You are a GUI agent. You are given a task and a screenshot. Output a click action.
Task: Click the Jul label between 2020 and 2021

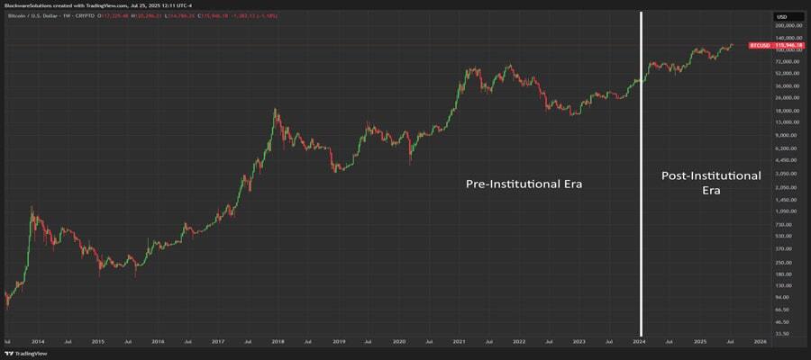pyautogui.click(x=428, y=341)
